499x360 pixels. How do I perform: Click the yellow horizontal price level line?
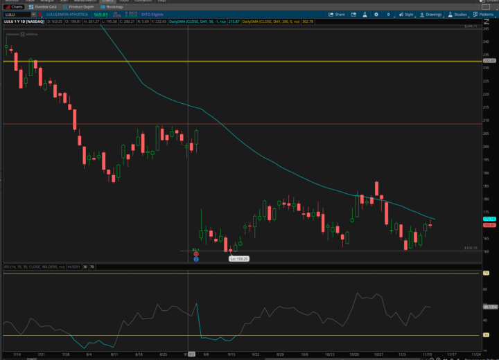tap(243, 61)
